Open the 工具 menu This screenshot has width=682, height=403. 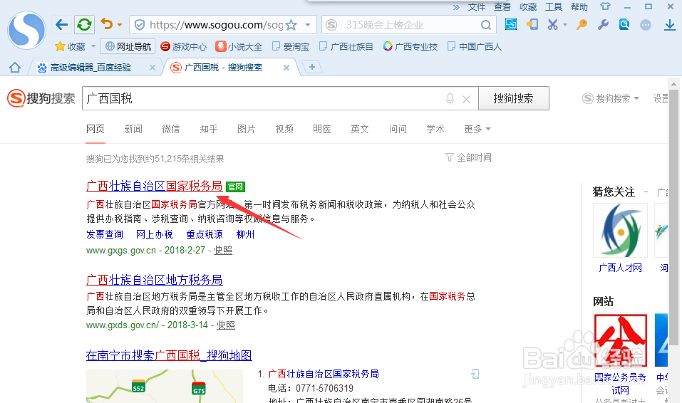553,7
